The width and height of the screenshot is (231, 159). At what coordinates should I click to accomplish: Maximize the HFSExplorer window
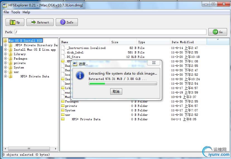coord(213,4)
